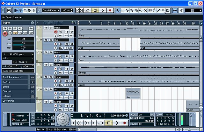The image size is (204, 132).
Task: Toggle monitor on the Arp track
Action: [x=60, y=93]
